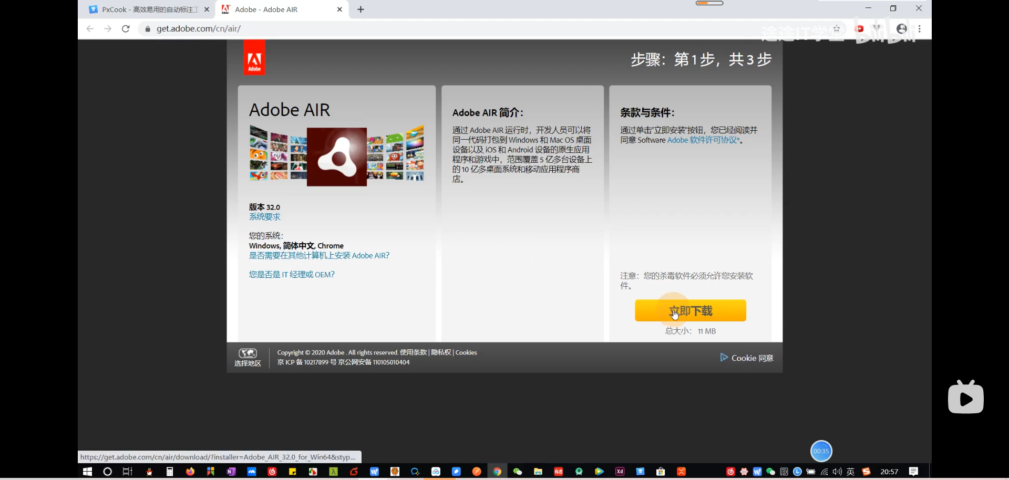This screenshot has width=1009, height=480.
Task: Open the 系统要求 system requirements link
Action: pyautogui.click(x=264, y=217)
